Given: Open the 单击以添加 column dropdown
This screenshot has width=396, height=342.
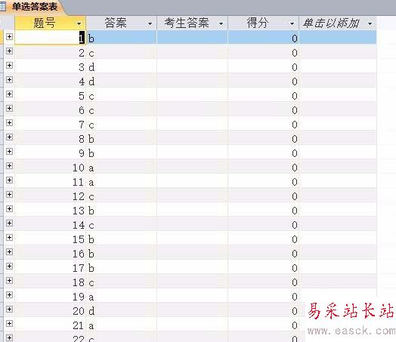Looking at the screenshot, I should pos(370,23).
